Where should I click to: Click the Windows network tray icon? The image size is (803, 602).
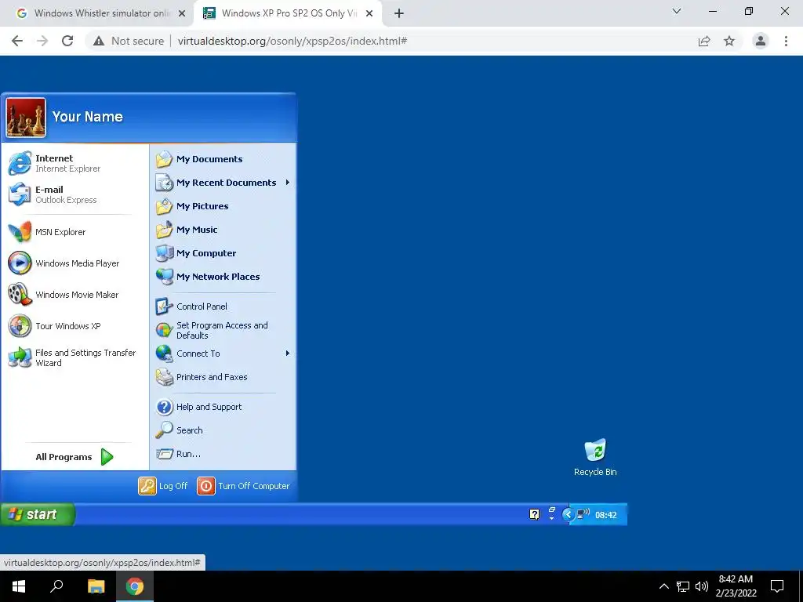coord(683,586)
